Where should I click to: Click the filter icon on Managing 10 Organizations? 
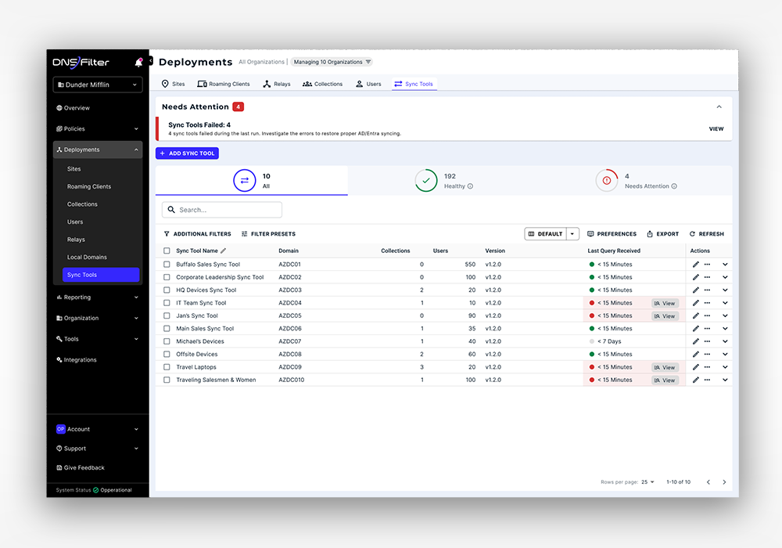[368, 62]
